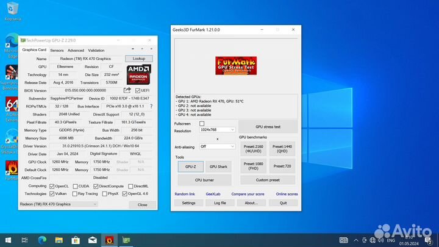Toggle the Ray Tracing checkbox
This screenshot has width=439, height=247.
[75, 194]
